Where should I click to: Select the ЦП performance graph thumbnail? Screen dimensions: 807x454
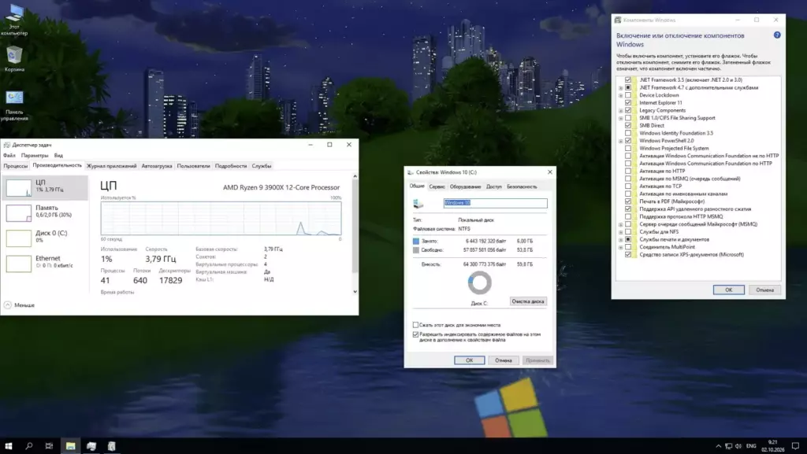(x=19, y=188)
